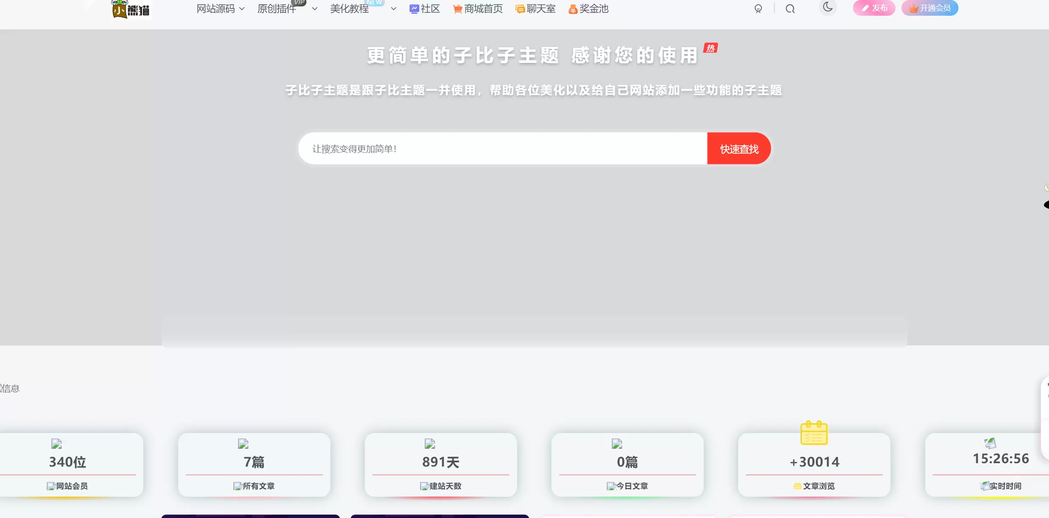Click the lightbulb icon in header

(758, 9)
